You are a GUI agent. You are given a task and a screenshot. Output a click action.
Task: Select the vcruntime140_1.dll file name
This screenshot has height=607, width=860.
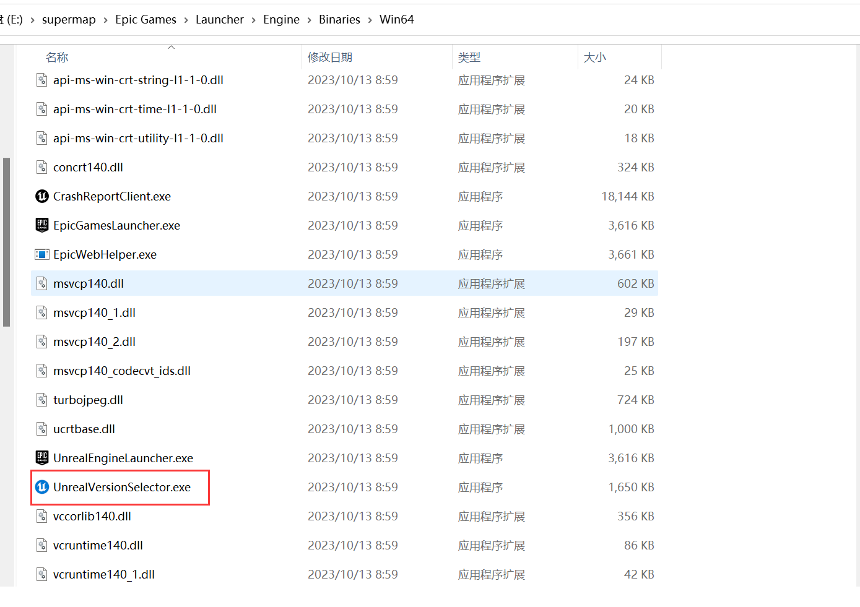point(104,574)
